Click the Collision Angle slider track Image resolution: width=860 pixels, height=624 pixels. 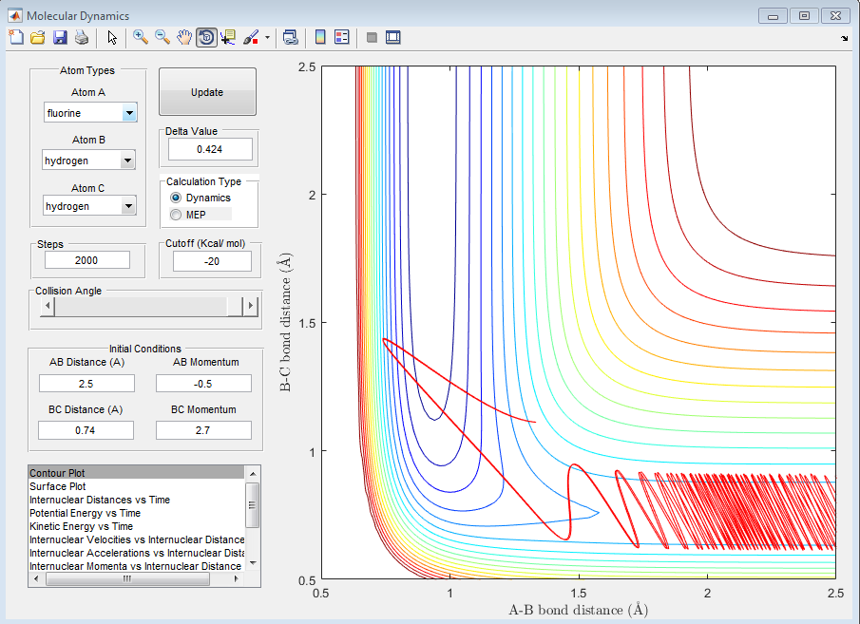pyautogui.click(x=143, y=306)
